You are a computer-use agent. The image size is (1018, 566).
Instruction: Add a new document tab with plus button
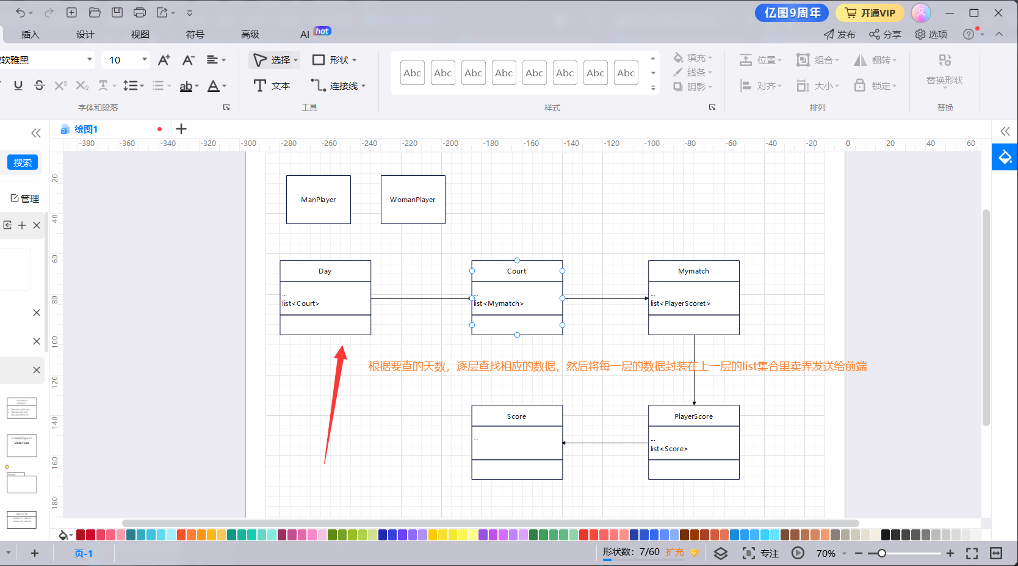point(181,129)
